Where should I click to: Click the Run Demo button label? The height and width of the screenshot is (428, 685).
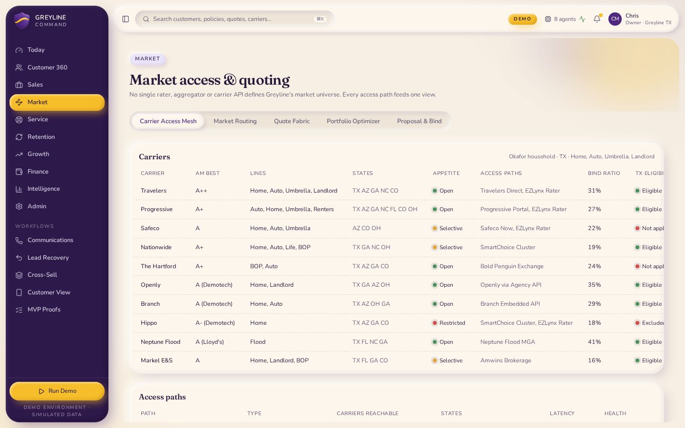(62, 391)
